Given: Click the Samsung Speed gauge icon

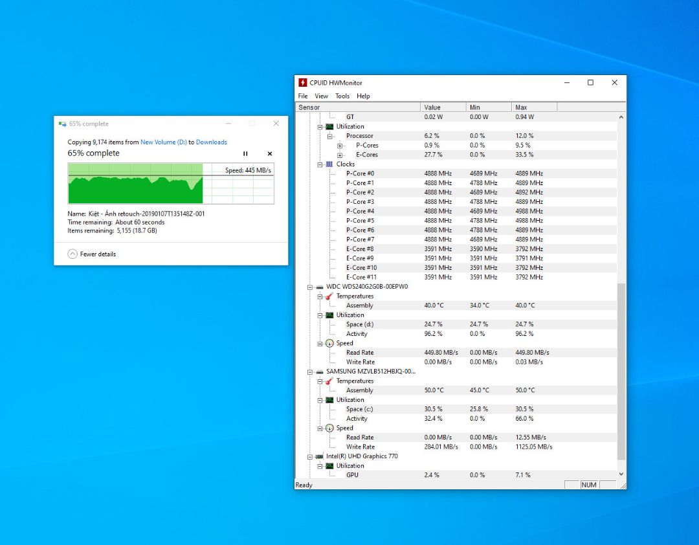Looking at the screenshot, I should point(329,428).
